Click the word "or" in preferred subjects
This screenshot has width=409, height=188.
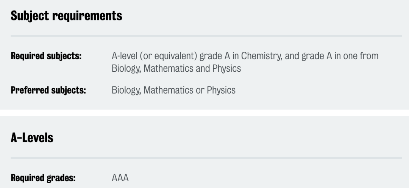pos(200,91)
